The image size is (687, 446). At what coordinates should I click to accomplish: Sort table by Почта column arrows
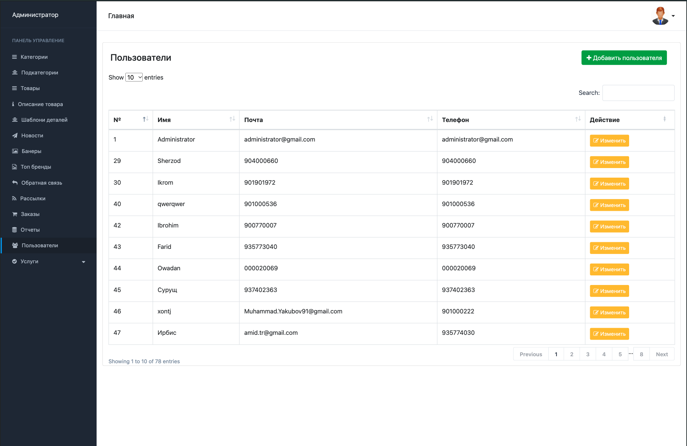pos(430,119)
